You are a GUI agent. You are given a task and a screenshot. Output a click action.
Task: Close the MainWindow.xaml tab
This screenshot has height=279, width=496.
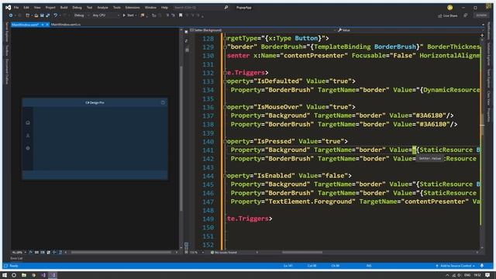[x=47, y=24]
